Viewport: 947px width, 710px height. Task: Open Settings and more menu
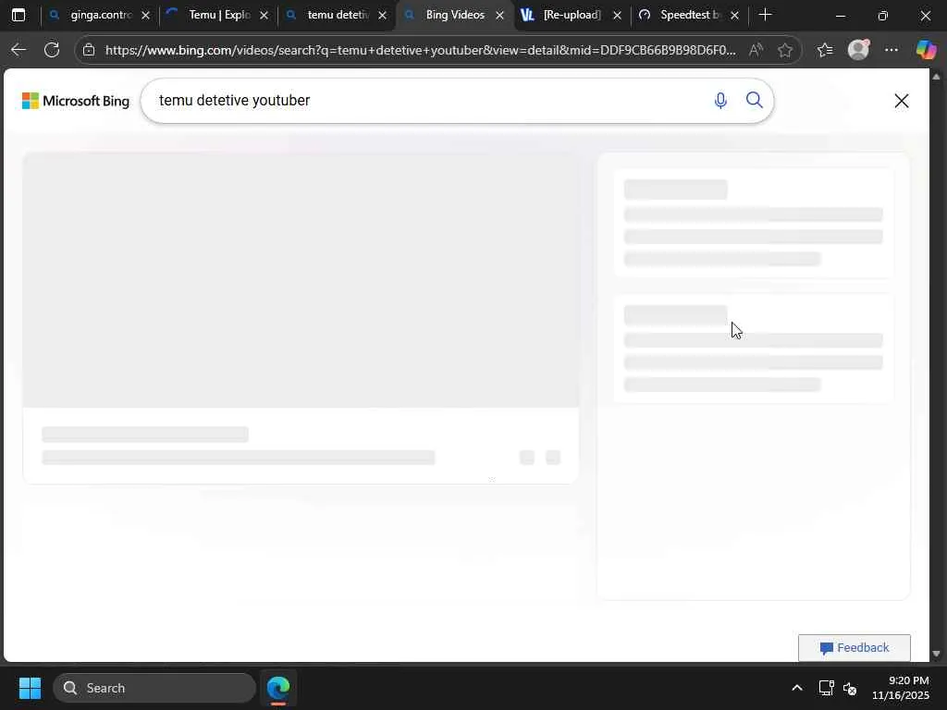click(x=892, y=50)
